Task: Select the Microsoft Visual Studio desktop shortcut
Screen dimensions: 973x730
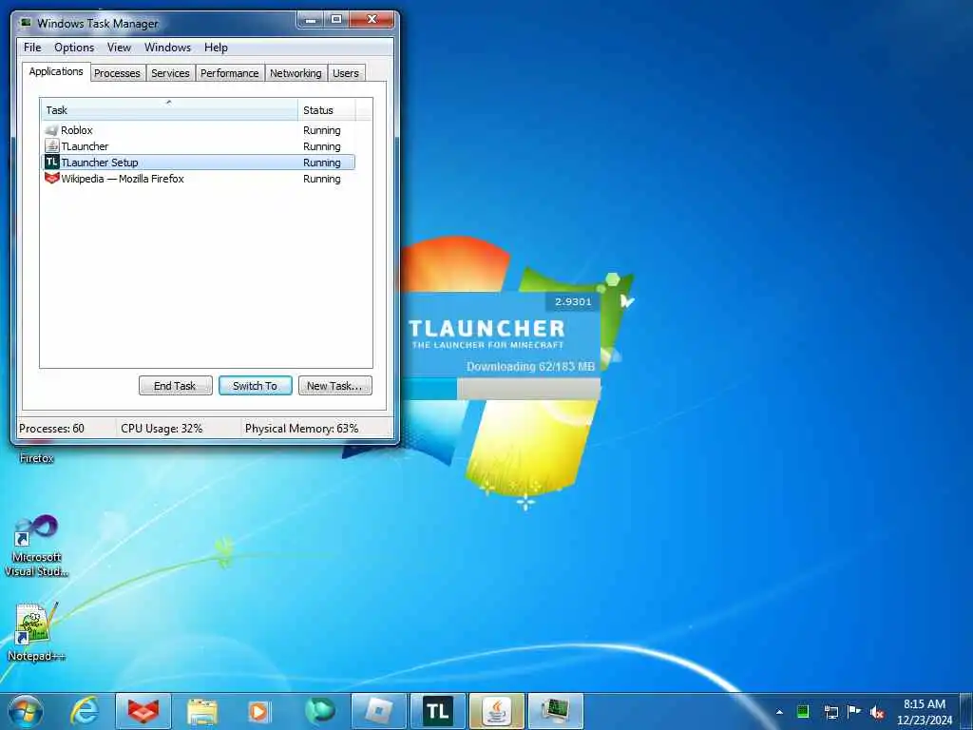Action: [37, 547]
